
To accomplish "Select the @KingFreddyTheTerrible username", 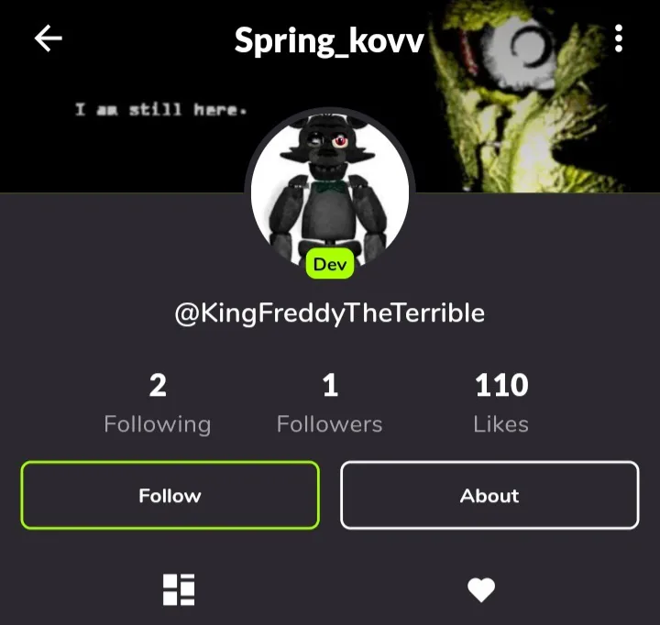I will pyautogui.click(x=330, y=313).
